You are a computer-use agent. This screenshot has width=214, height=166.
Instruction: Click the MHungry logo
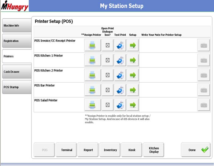(x=15, y=6)
